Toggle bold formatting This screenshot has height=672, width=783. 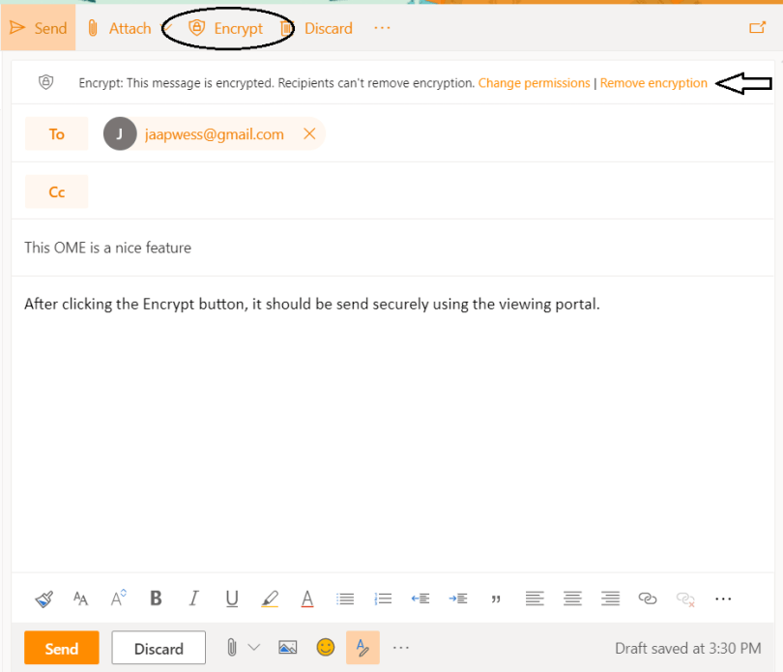pyautogui.click(x=156, y=599)
